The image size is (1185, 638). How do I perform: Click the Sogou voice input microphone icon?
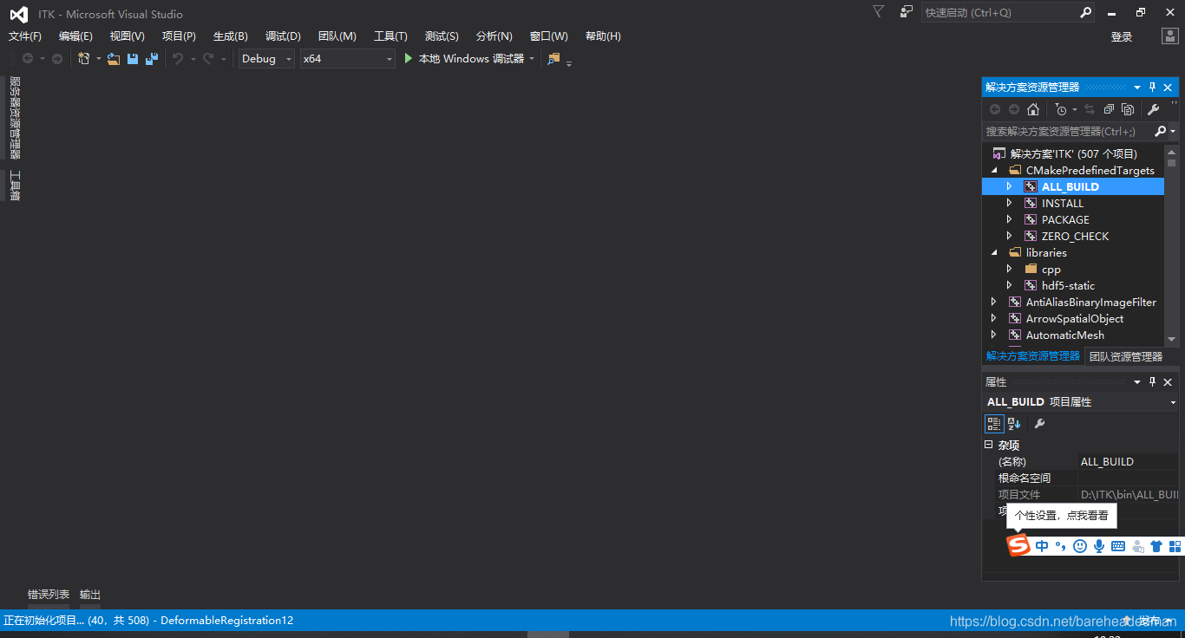(x=1099, y=546)
